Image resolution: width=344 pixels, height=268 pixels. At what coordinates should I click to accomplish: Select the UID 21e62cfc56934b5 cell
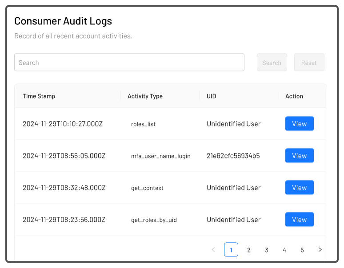[233, 156]
